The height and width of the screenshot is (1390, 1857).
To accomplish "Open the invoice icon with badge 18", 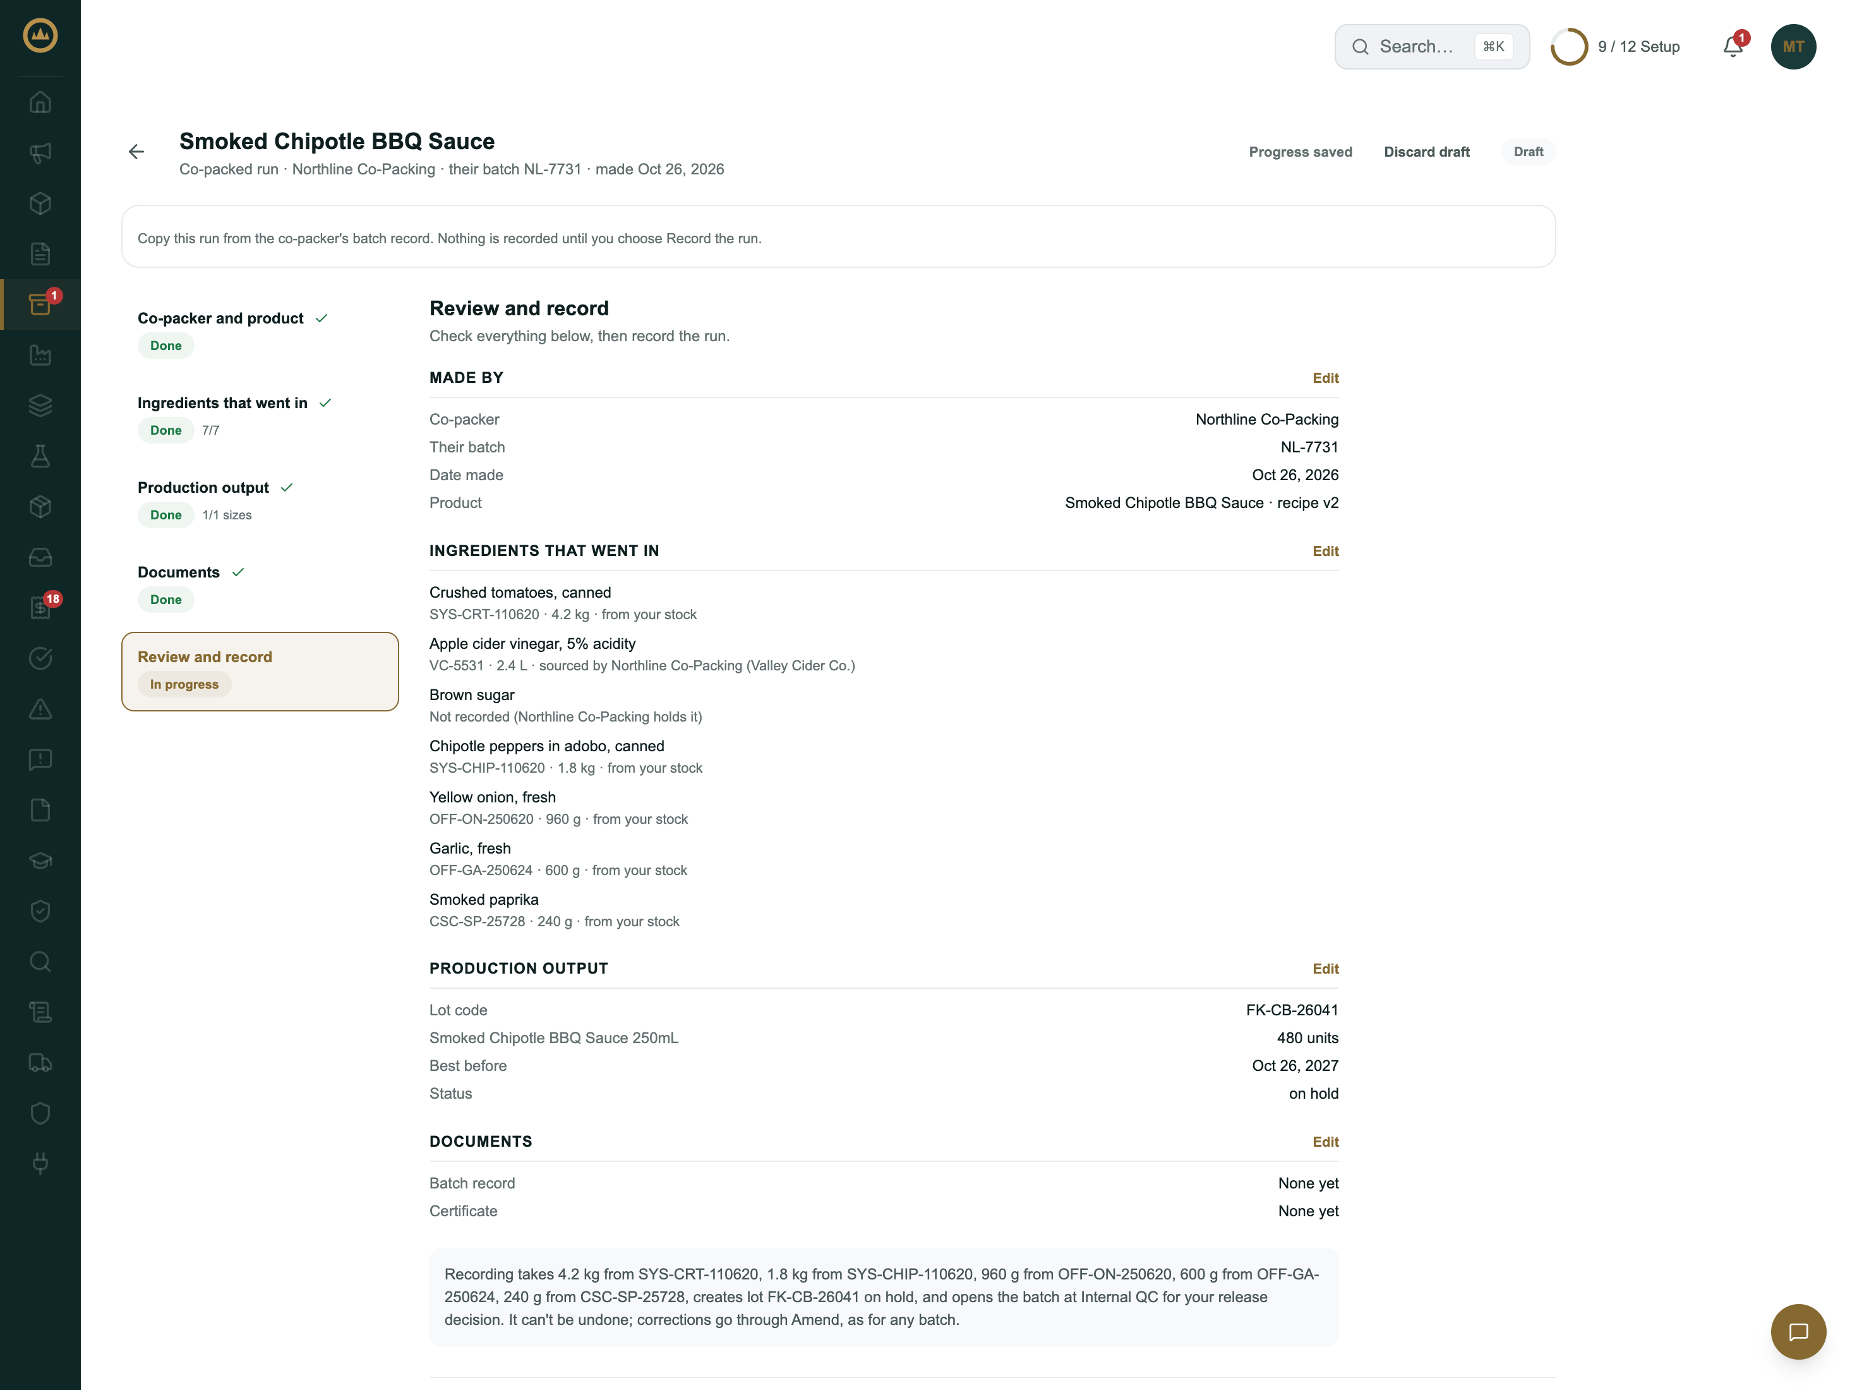I will (x=40, y=607).
